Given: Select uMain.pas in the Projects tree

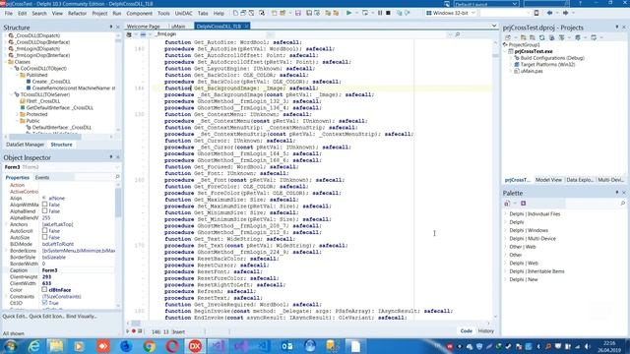Looking at the screenshot, I should pos(532,71).
